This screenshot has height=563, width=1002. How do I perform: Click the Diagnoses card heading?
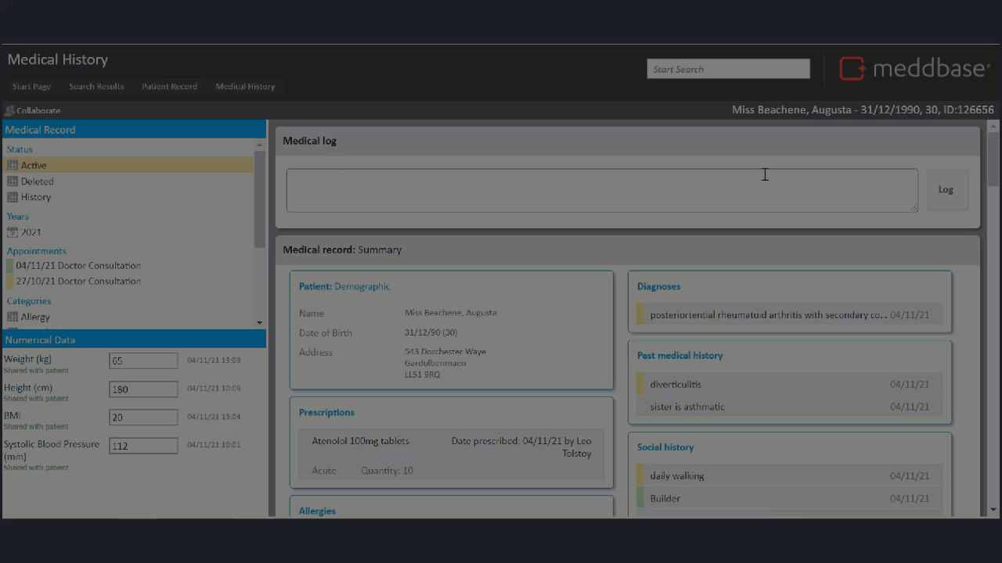tap(658, 286)
